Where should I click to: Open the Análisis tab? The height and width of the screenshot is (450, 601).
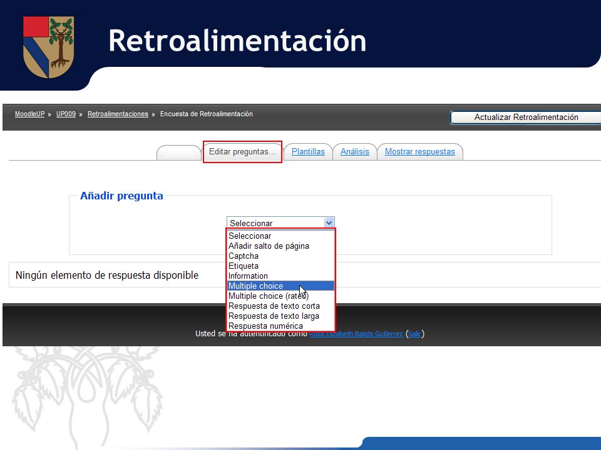[x=355, y=151]
